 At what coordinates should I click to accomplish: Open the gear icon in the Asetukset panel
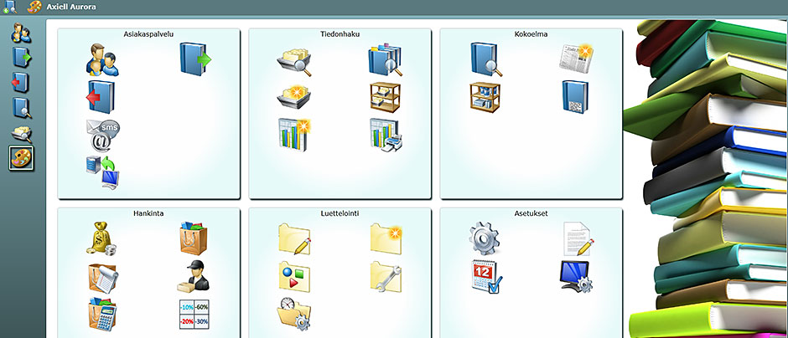(485, 238)
